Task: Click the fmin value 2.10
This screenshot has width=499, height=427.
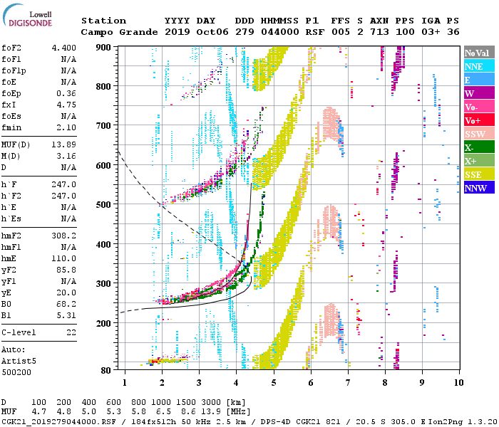Action: [x=66, y=127]
